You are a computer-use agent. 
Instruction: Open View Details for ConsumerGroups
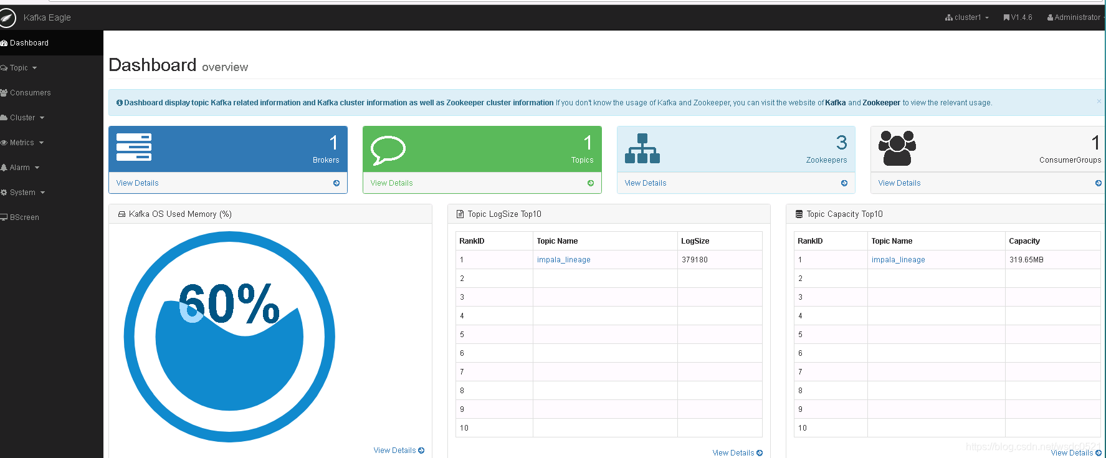(899, 183)
